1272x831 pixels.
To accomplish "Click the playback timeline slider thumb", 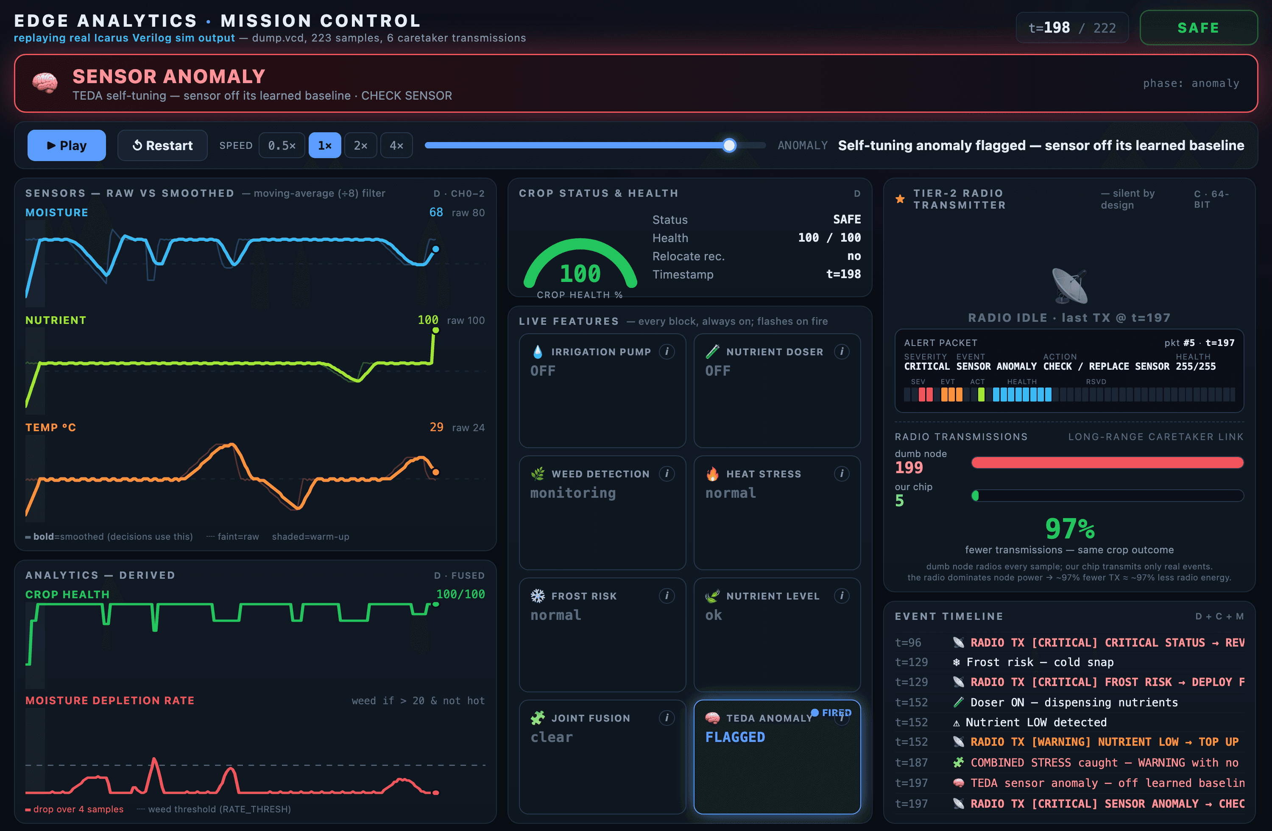I will [x=729, y=145].
